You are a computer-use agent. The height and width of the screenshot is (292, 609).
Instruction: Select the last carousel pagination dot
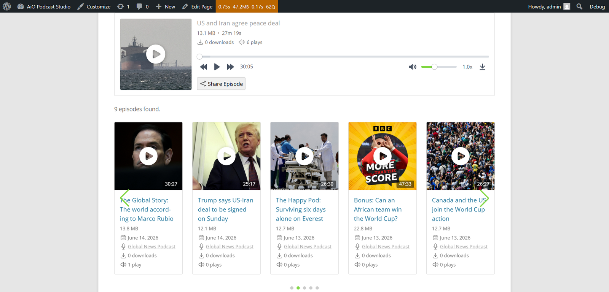tap(317, 288)
